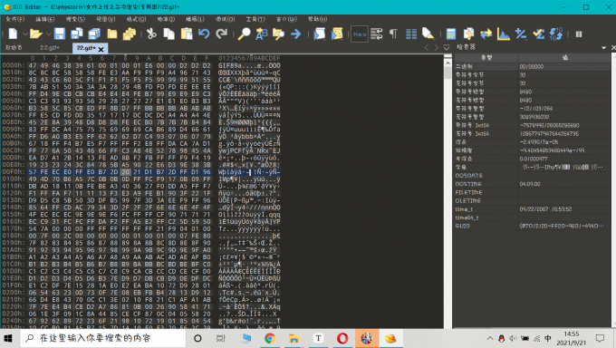Click the hex editor vertical scrollbar

point(448,193)
